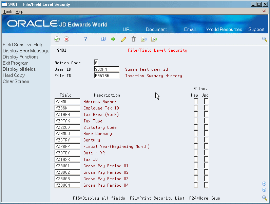The height and width of the screenshot is (204, 270).
Task: Click Clear Screen link
Action: pyautogui.click(x=16, y=82)
